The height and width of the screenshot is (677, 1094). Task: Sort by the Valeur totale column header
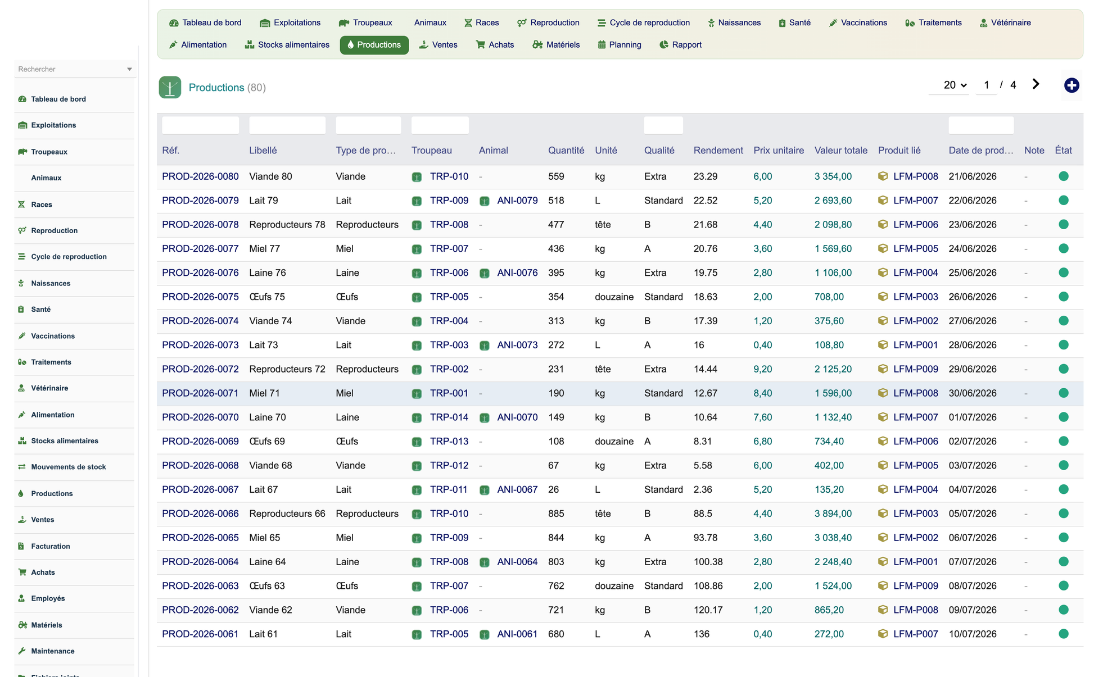click(841, 151)
